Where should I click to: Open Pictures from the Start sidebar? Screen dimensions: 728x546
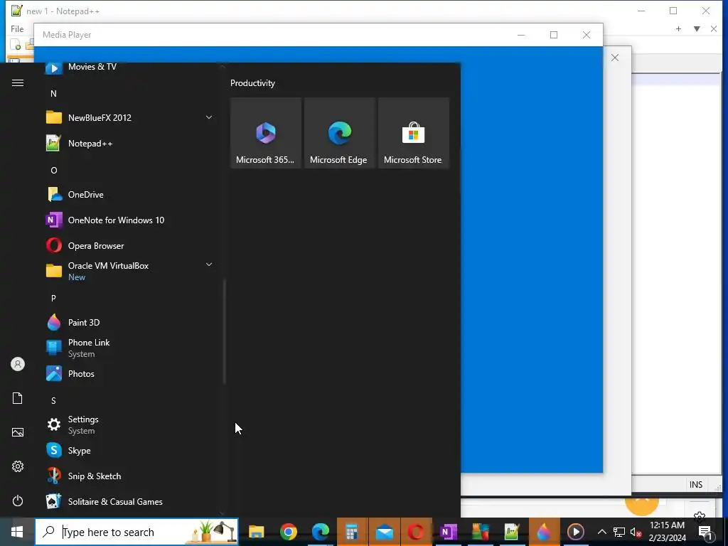tap(18, 432)
